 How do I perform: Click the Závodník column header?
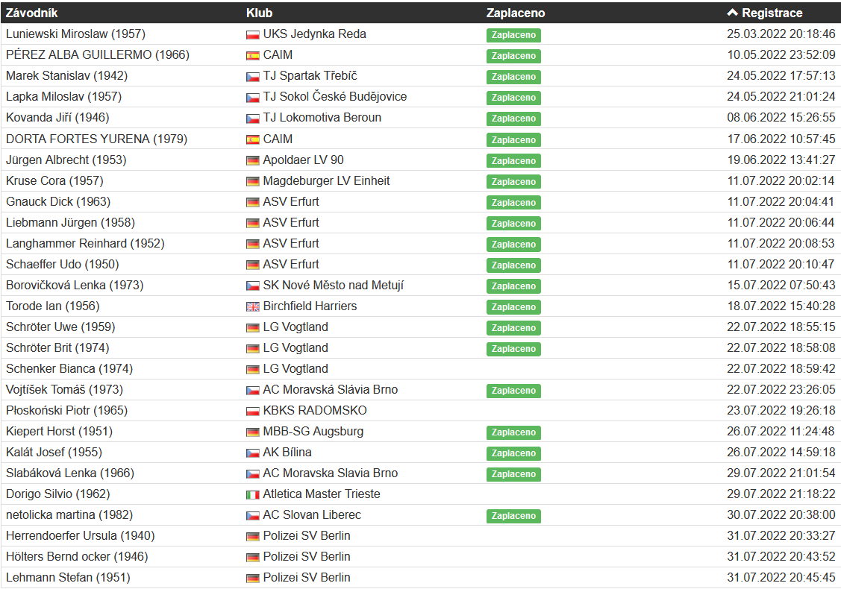coord(31,13)
